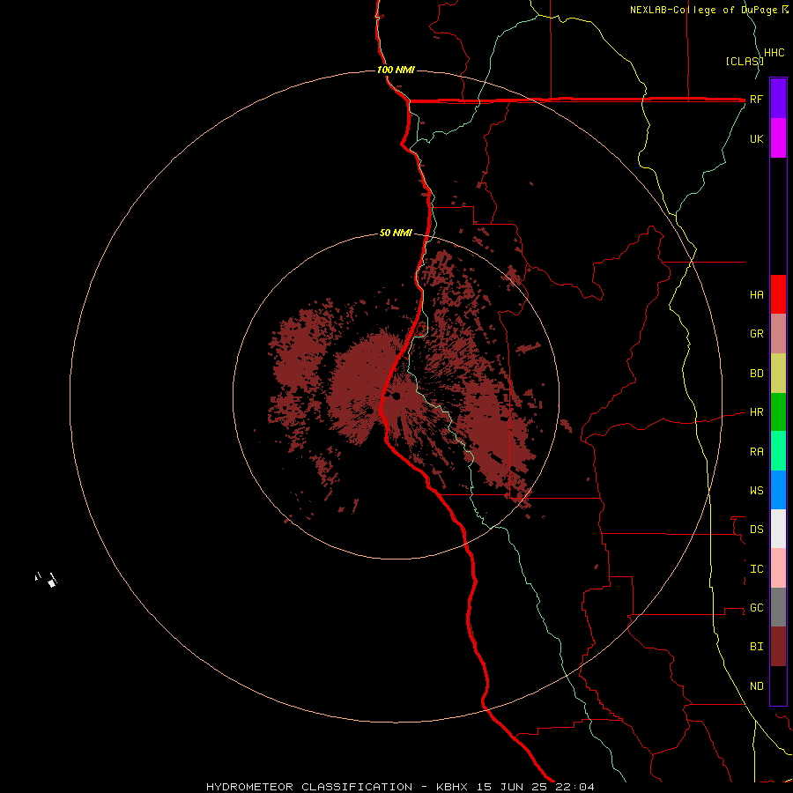Click the IC legend label
The width and height of the screenshot is (793, 793).
pos(756,569)
